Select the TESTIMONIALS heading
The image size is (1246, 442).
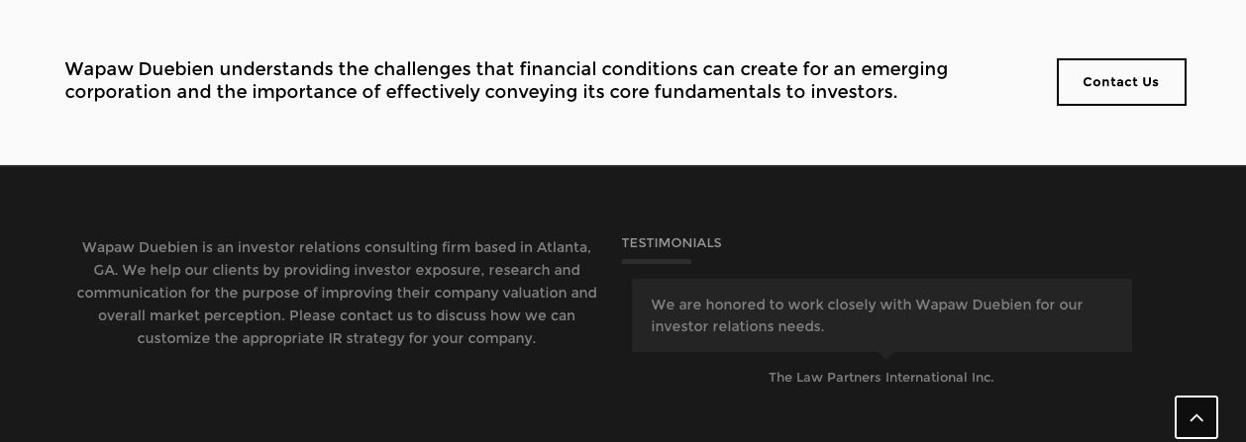[x=672, y=243]
